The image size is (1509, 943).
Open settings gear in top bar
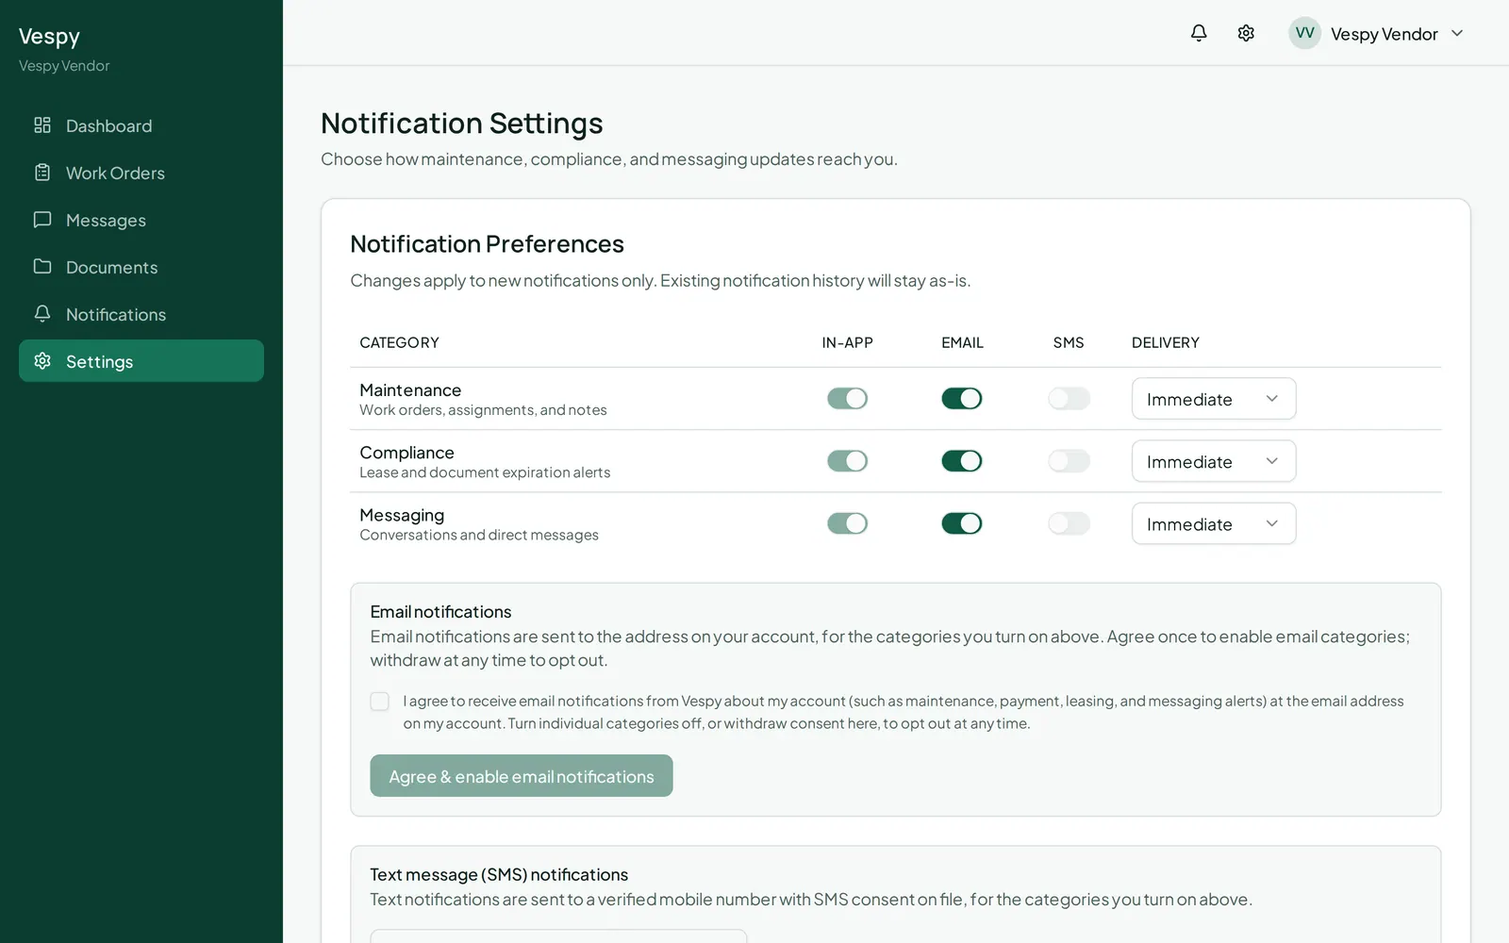(x=1246, y=33)
